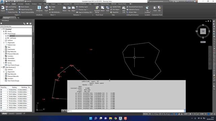The height and width of the screenshot is (121, 216).
Task: Expand the Block panel dropdown
Action: click(53, 15)
